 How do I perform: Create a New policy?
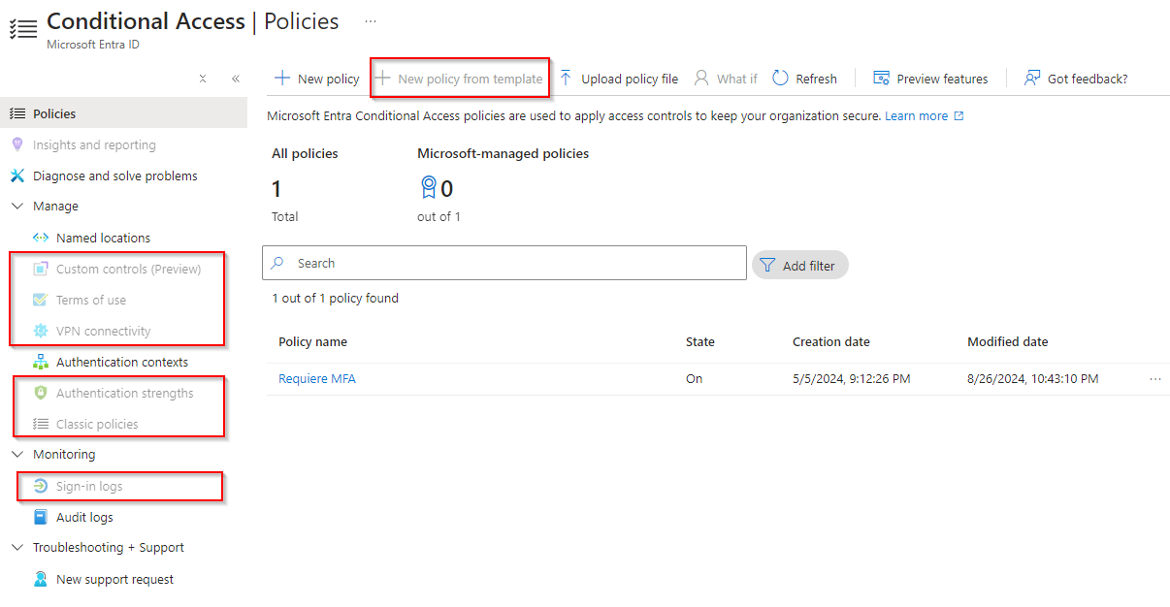click(x=317, y=79)
